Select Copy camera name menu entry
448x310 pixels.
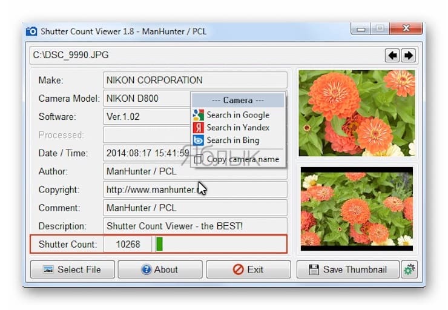(x=238, y=159)
